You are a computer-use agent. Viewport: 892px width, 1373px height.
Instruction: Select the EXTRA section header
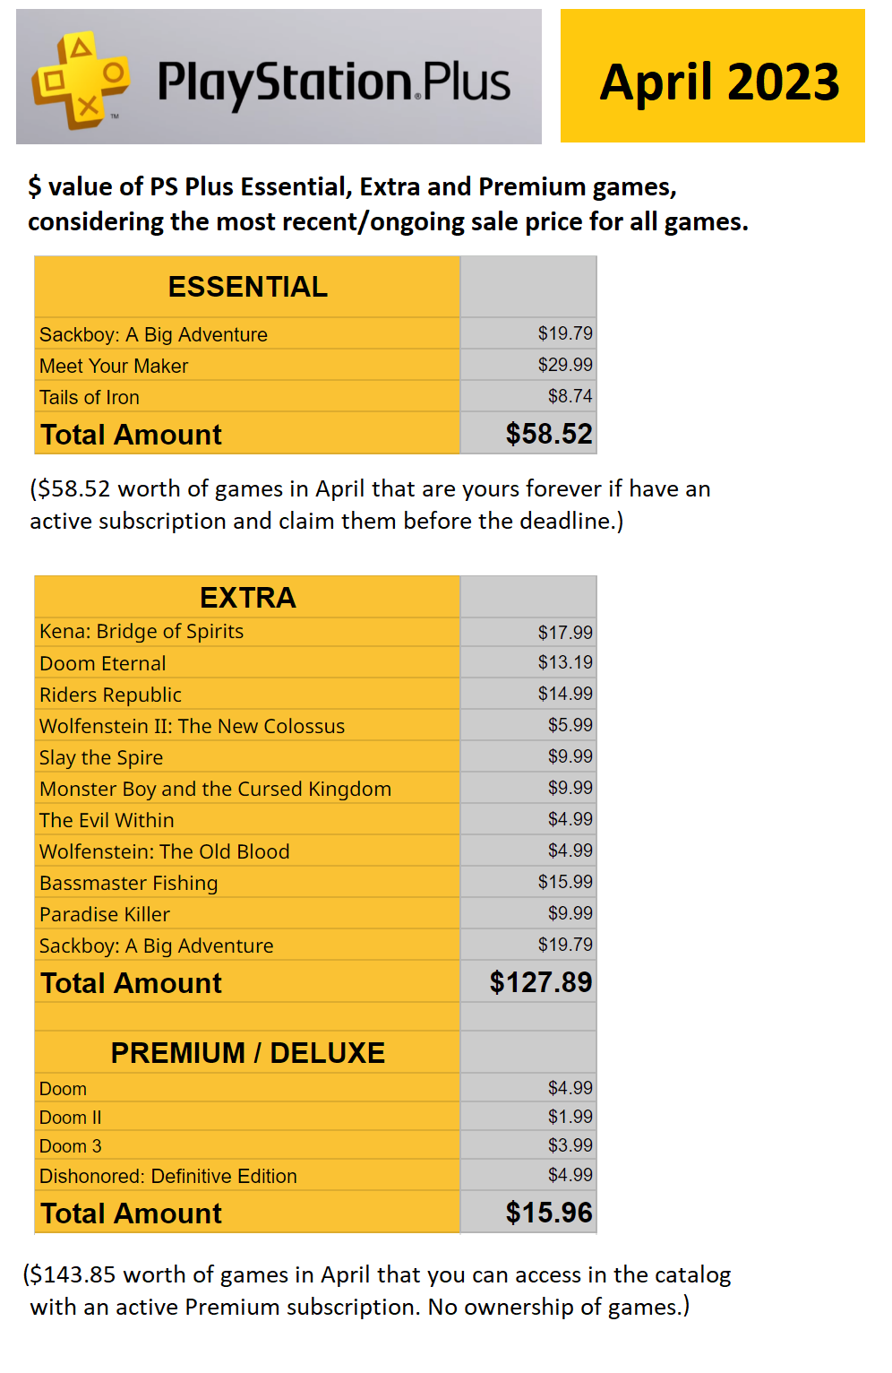tap(247, 597)
